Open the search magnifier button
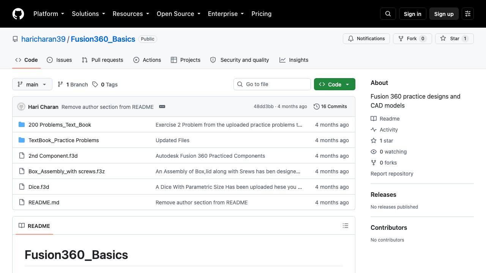Viewport: 486px width, 273px height. click(388, 14)
